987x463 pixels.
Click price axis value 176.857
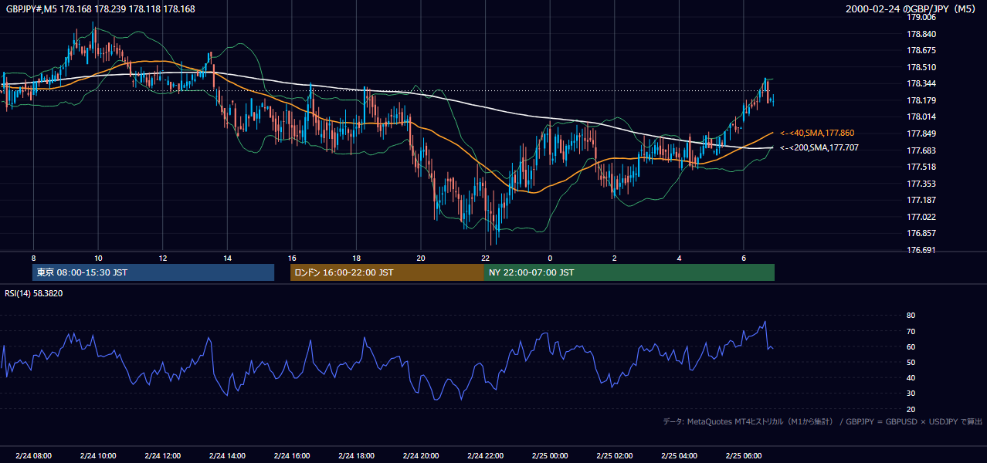[x=921, y=233]
